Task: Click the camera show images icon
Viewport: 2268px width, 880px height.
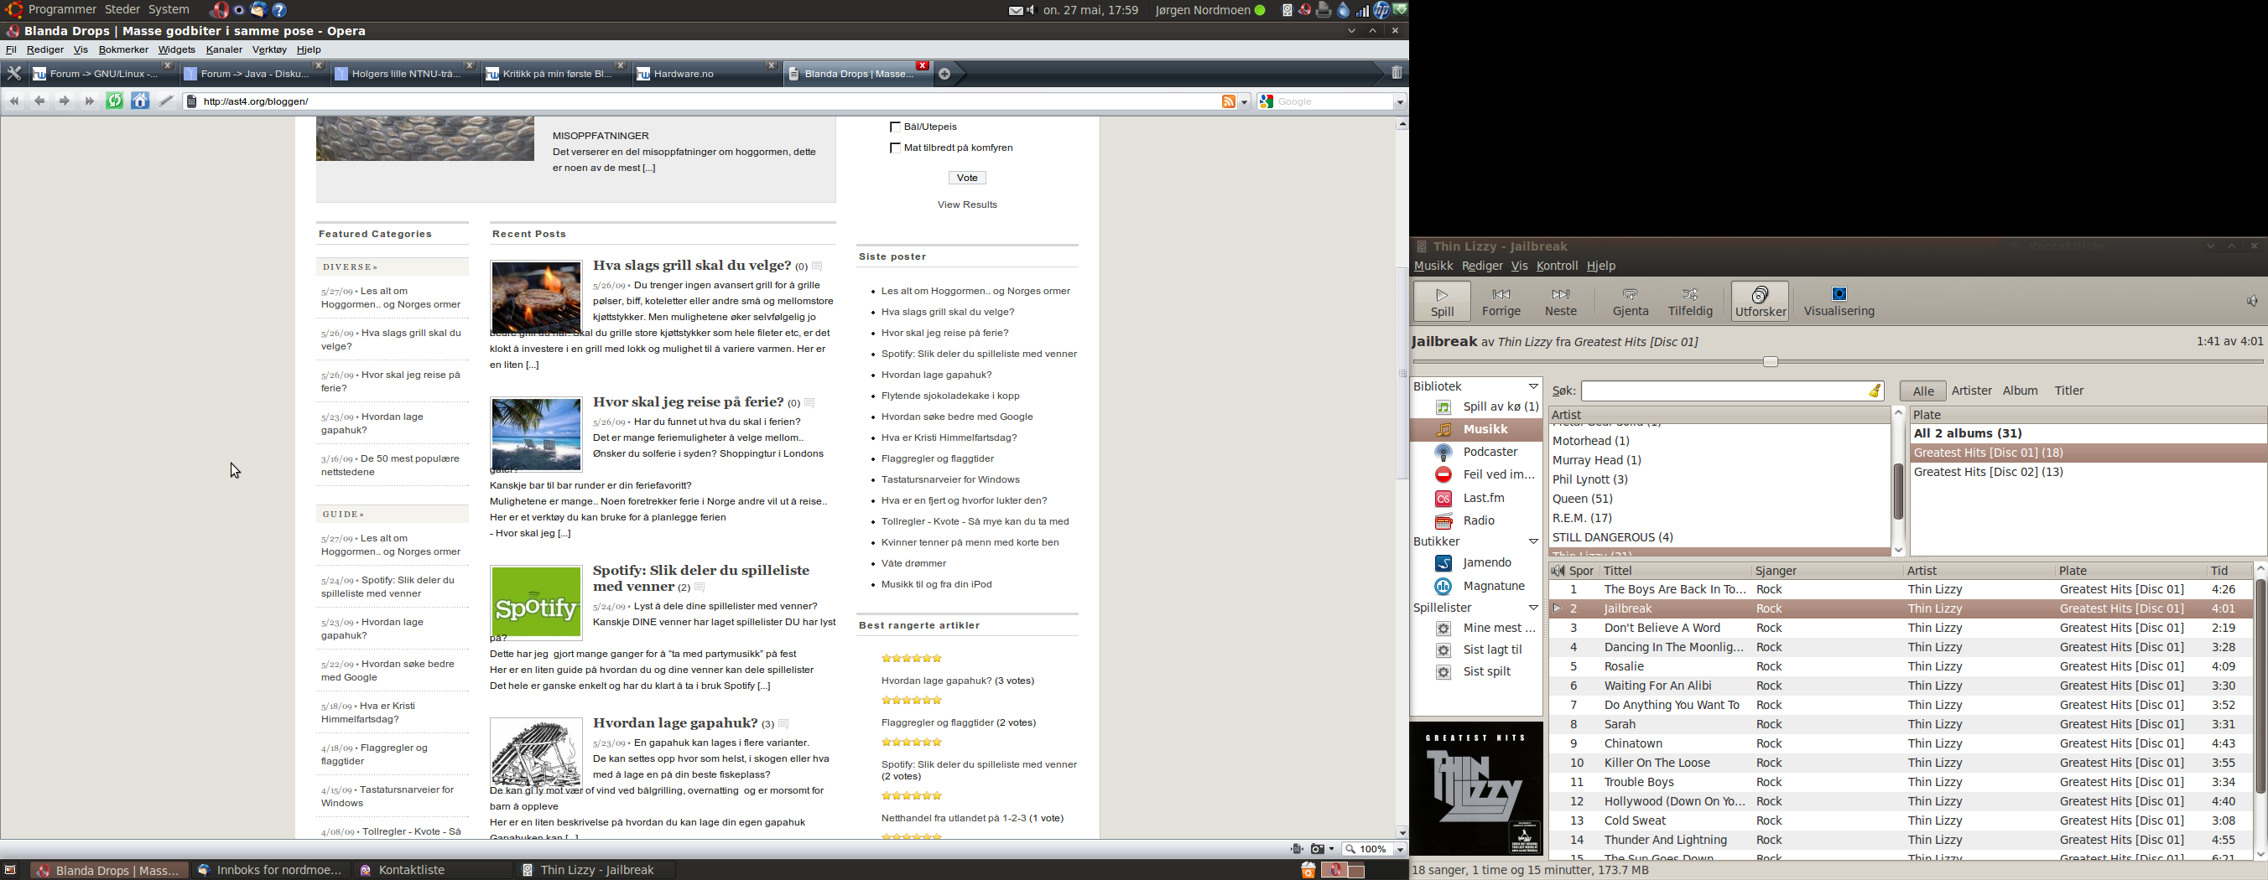Action: [1317, 849]
